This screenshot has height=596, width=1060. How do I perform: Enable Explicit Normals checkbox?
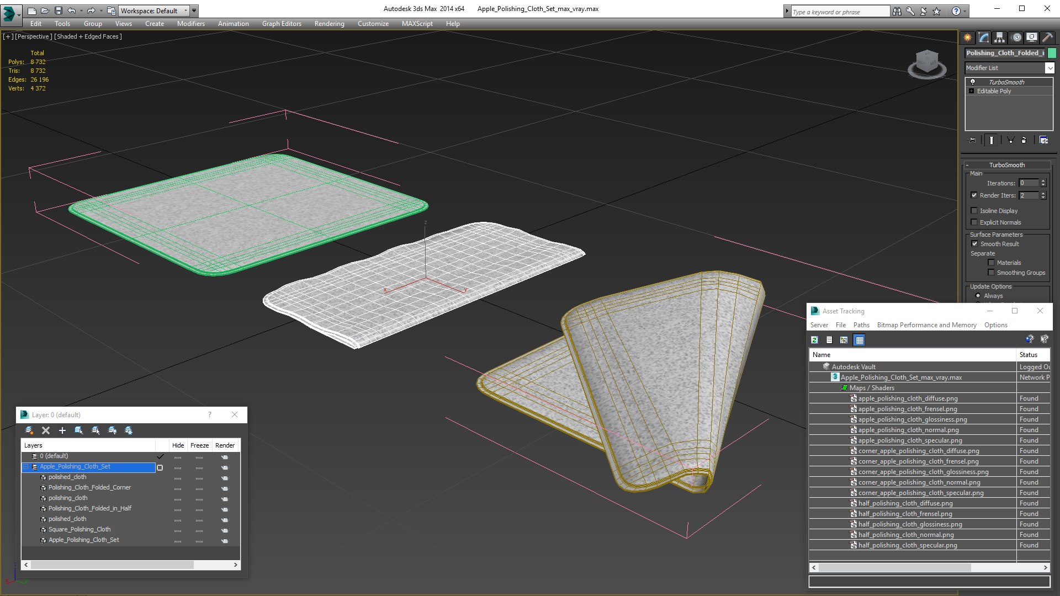(x=974, y=222)
